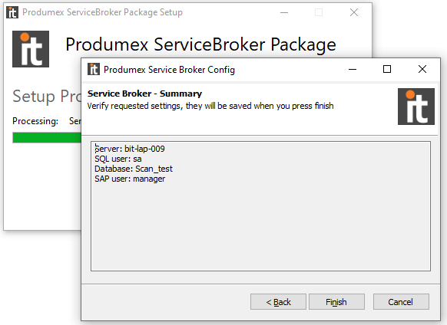Click the setup window's small title bar icon
The width and height of the screenshot is (447, 325).
(x=12, y=12)
